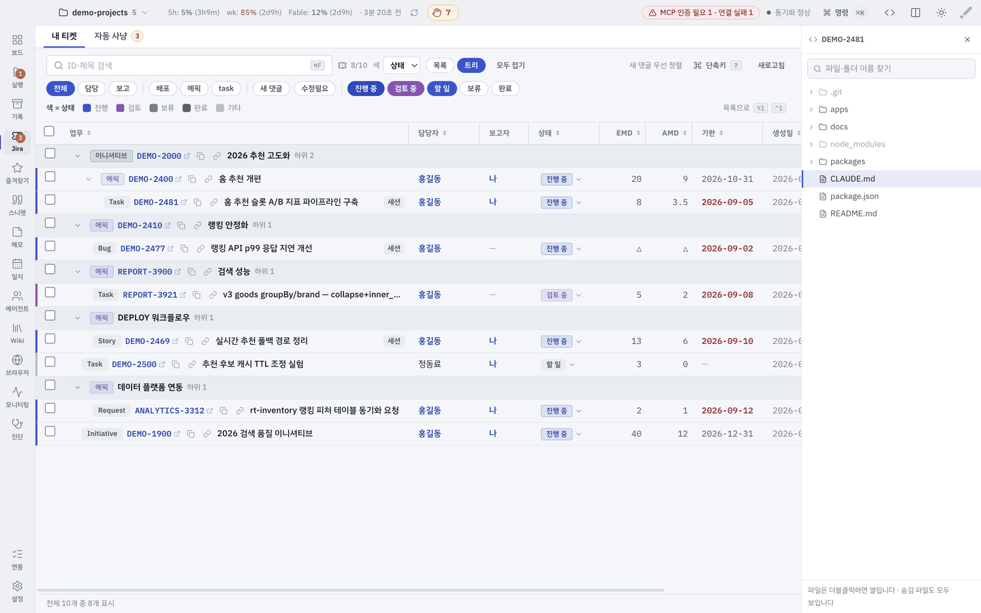
Task: Click the sync refresh icon in top bar
Action: point(414,12)
